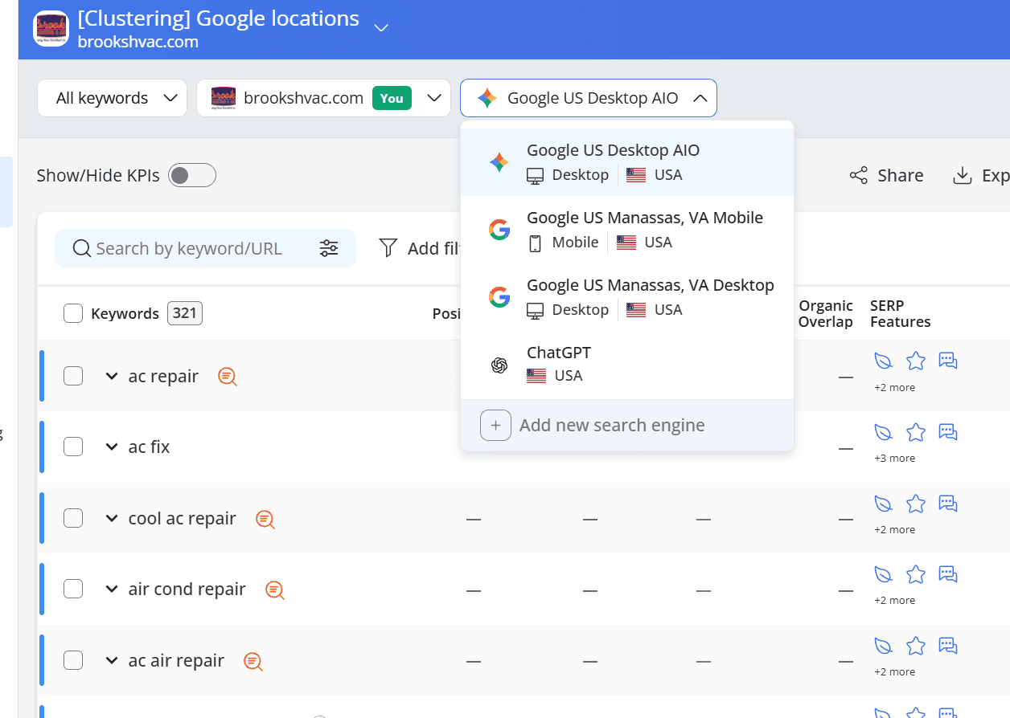Tick the select-all Keywords checkbox
The height and width of the screenshot is (718, 1010).
click(x=73, y=313)
